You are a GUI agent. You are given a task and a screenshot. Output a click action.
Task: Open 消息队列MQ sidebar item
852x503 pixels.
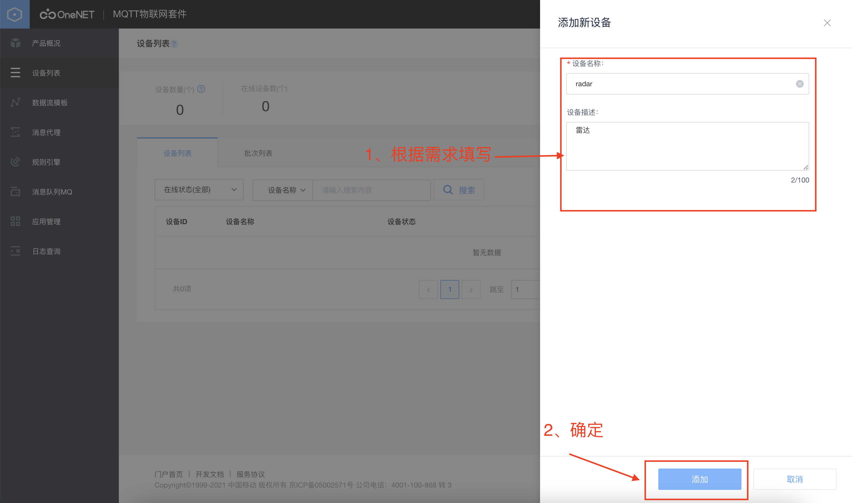pyautogui.click(x=52, y=191)
